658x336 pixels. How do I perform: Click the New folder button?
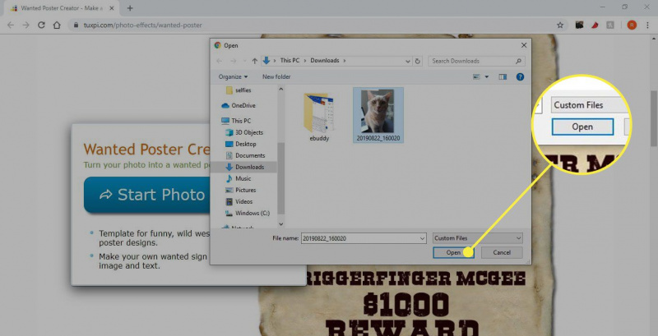pyautogui.click(x=276, y=76)
